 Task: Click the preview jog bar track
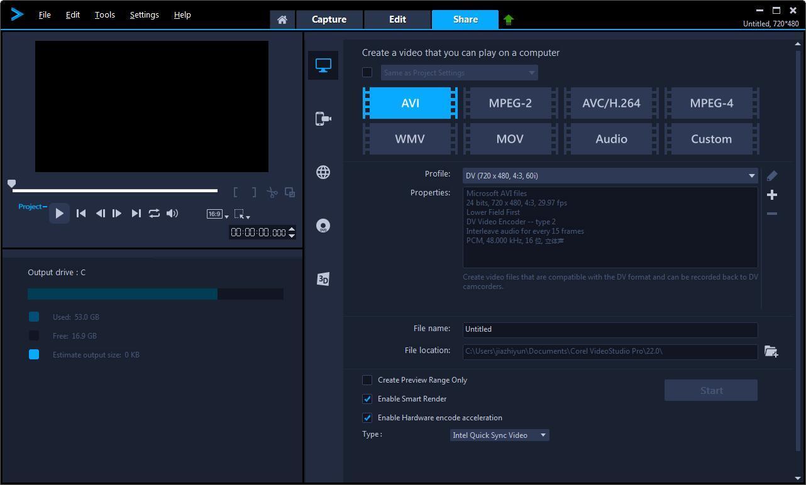[115, 190]
